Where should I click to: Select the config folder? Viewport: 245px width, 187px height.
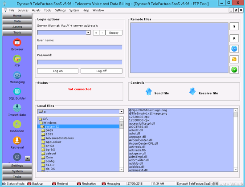click(x=48, y=161)
